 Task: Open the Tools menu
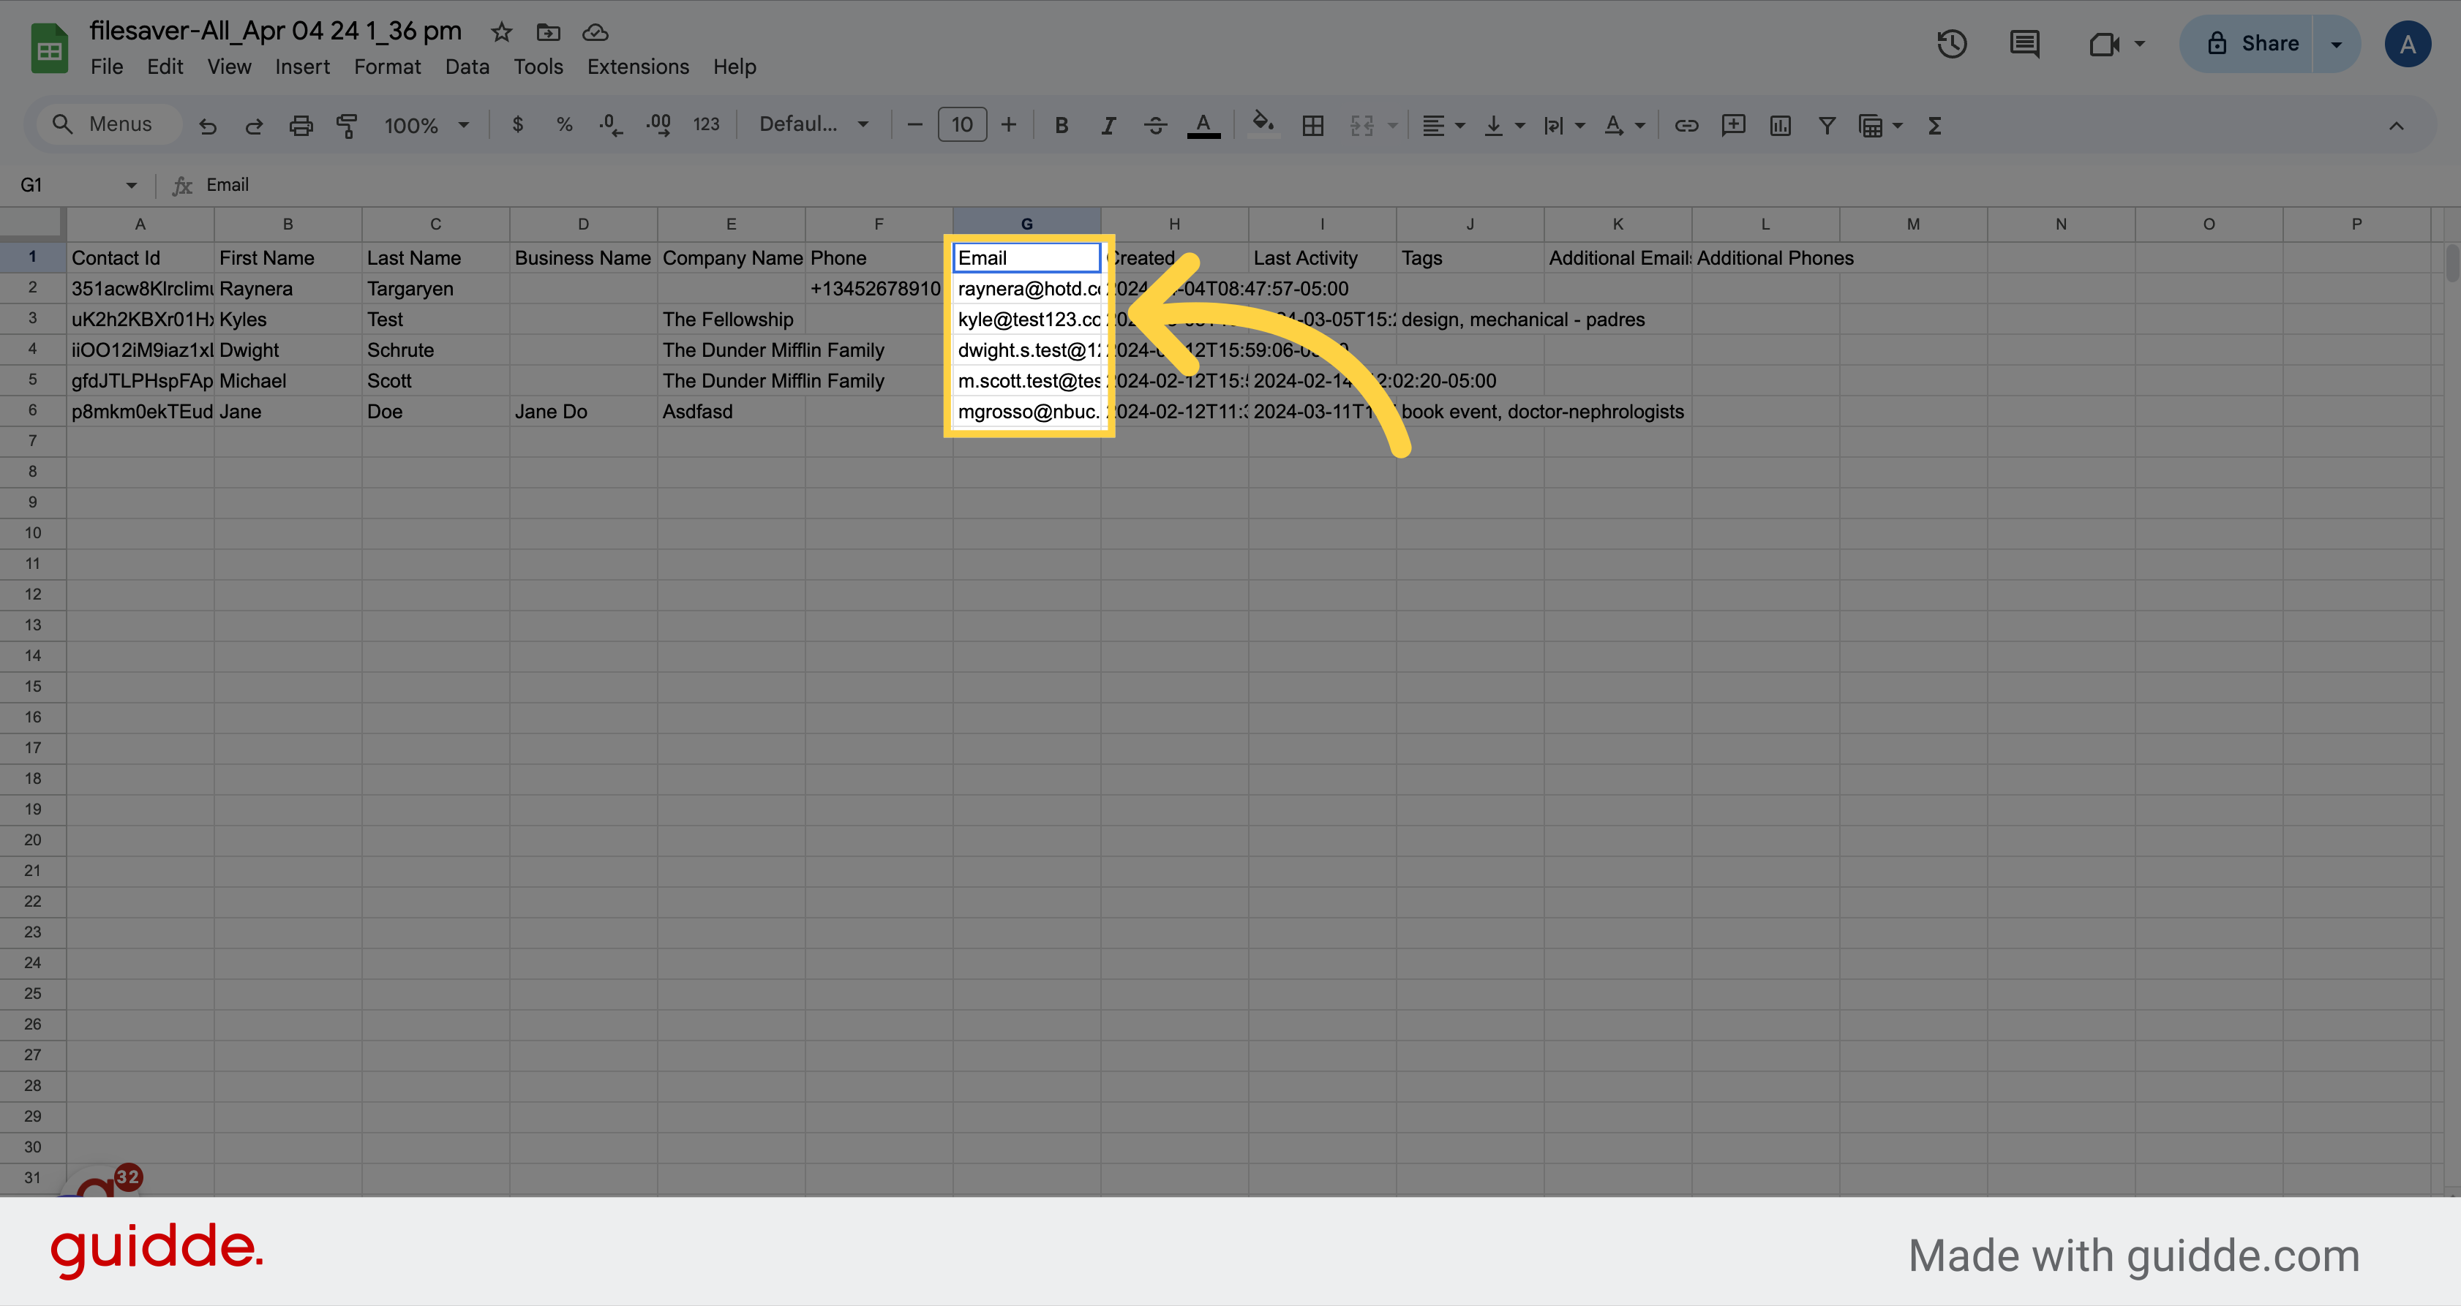point(538,67)
